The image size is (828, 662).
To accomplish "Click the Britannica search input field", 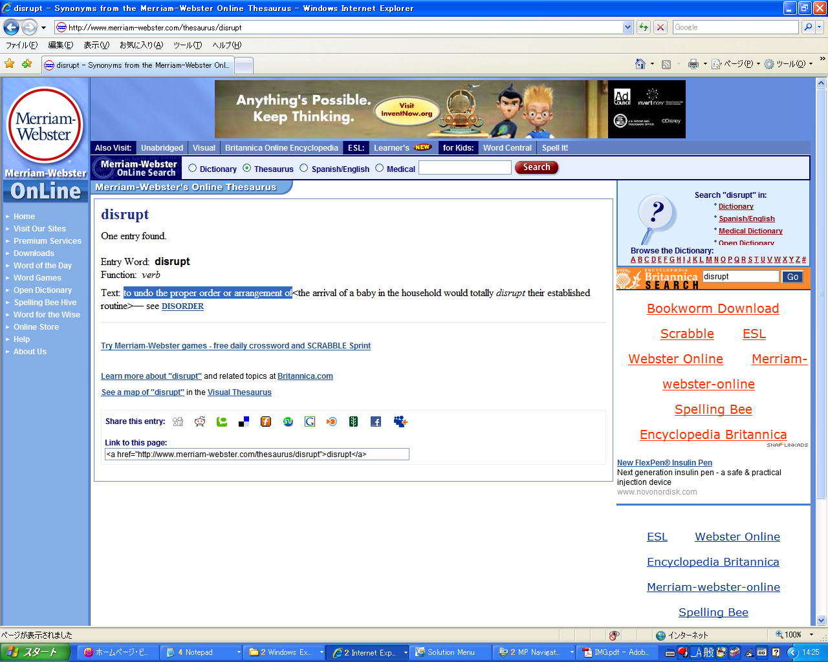I will tap(740, 277).
